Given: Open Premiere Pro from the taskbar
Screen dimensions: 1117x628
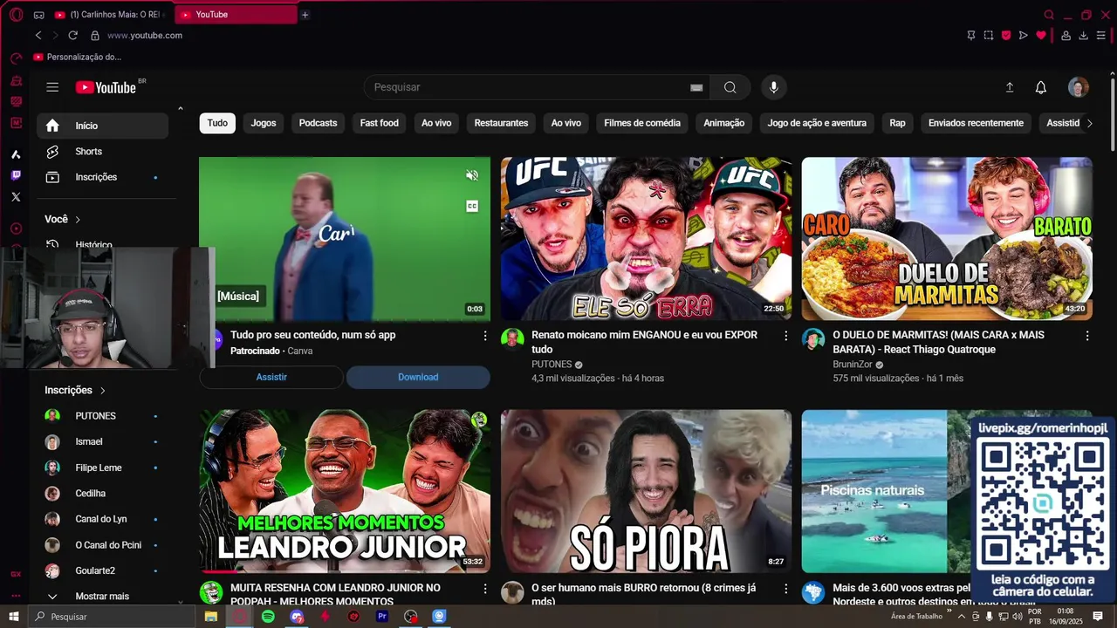Looking at the screenshot, I should pyautogui.click(x=382, y=617).
